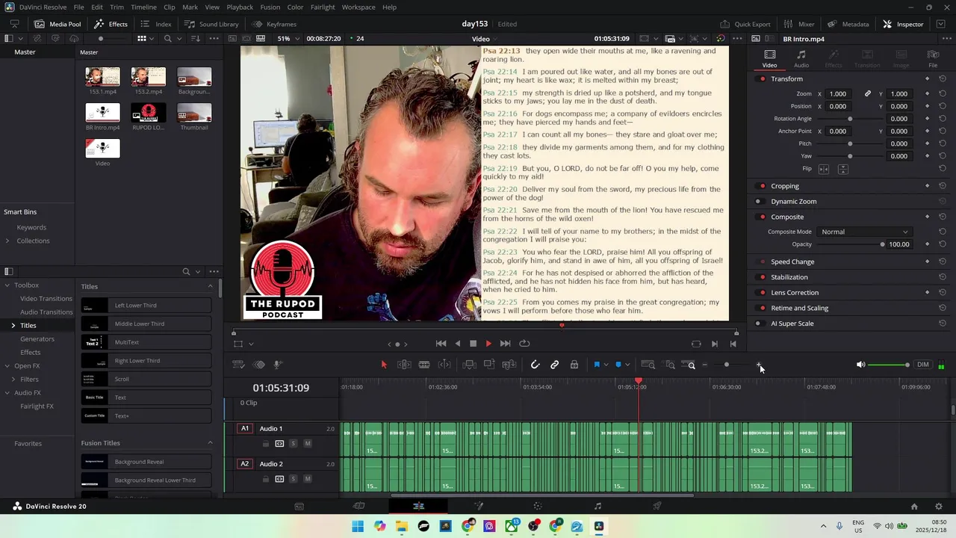Toggle Linked Selection chain icon
The image size is (956, 538).
point(554,365)
